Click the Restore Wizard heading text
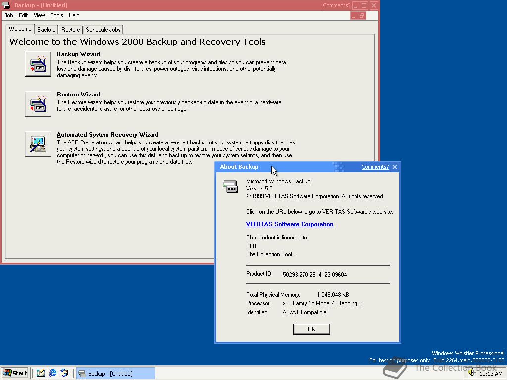 [x=79, y=95]
